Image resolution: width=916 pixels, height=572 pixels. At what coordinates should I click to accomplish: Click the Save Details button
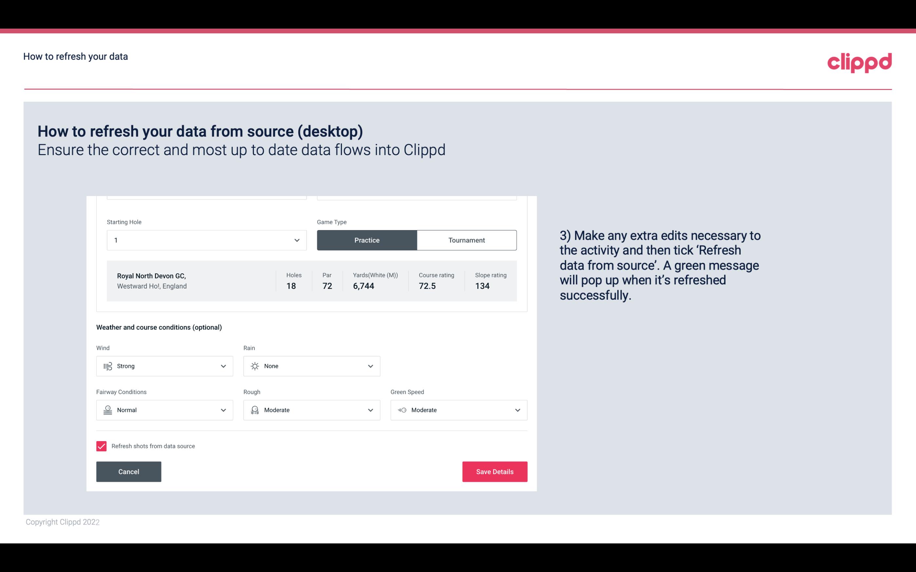[495, 471]
